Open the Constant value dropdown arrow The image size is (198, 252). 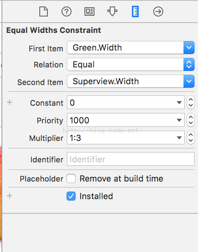[x=179, y=102]
